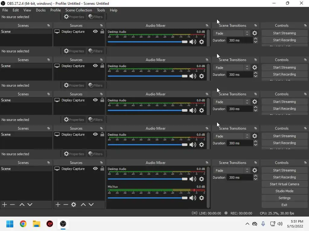The image size is (309, 231).
Task: Open the Profile menu
Action: click(x=56, y=10)
